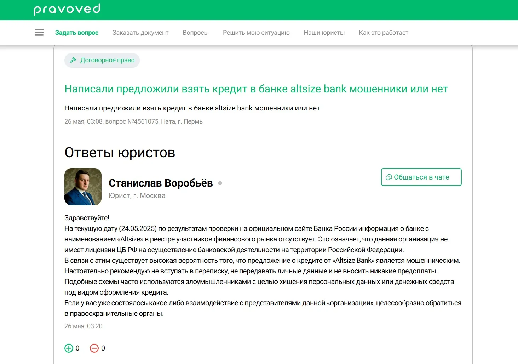Click the gavel icon in Договорное право tag
Screen dimensions: 518x364
coord(73,60)
